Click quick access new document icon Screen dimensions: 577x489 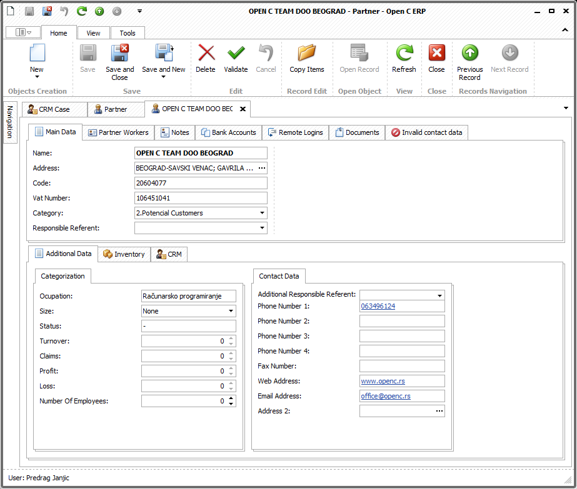pos(11,11)
